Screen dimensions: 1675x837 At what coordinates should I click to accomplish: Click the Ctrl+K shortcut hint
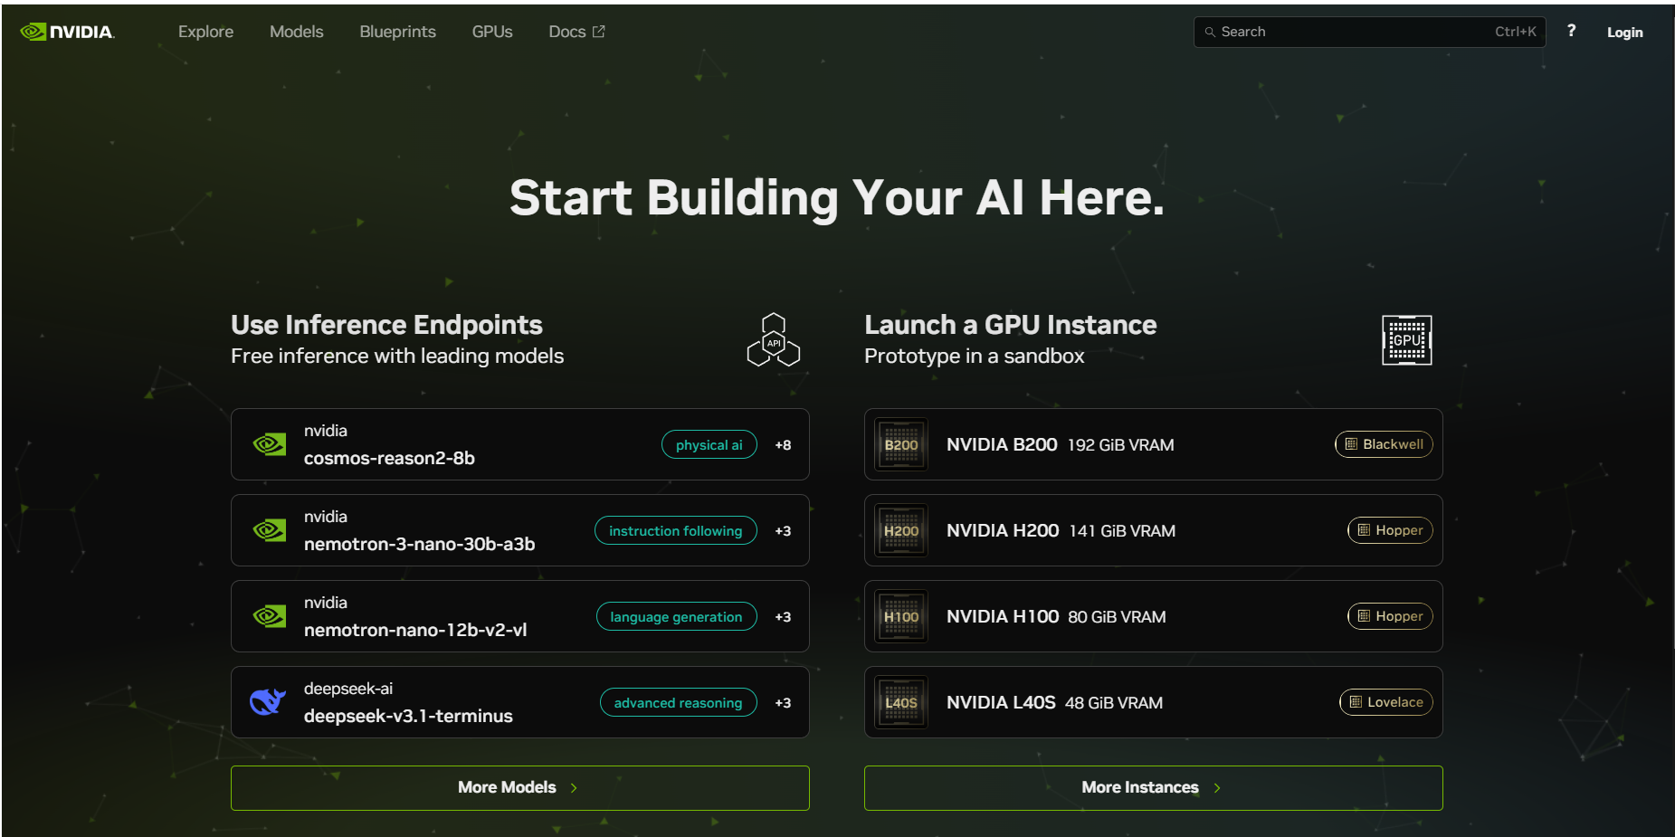tap(1516, 32)
